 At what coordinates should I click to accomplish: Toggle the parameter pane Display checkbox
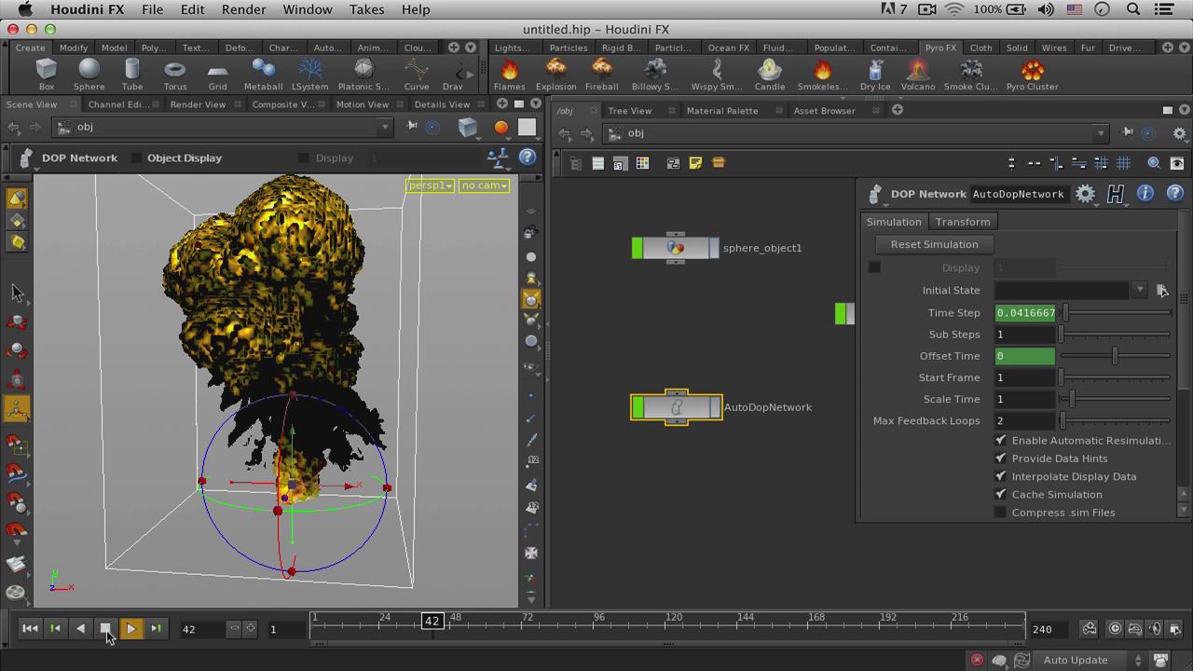pos(874,267)
